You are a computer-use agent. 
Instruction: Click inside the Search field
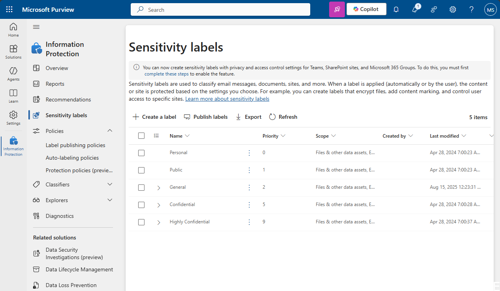point(220,9)
